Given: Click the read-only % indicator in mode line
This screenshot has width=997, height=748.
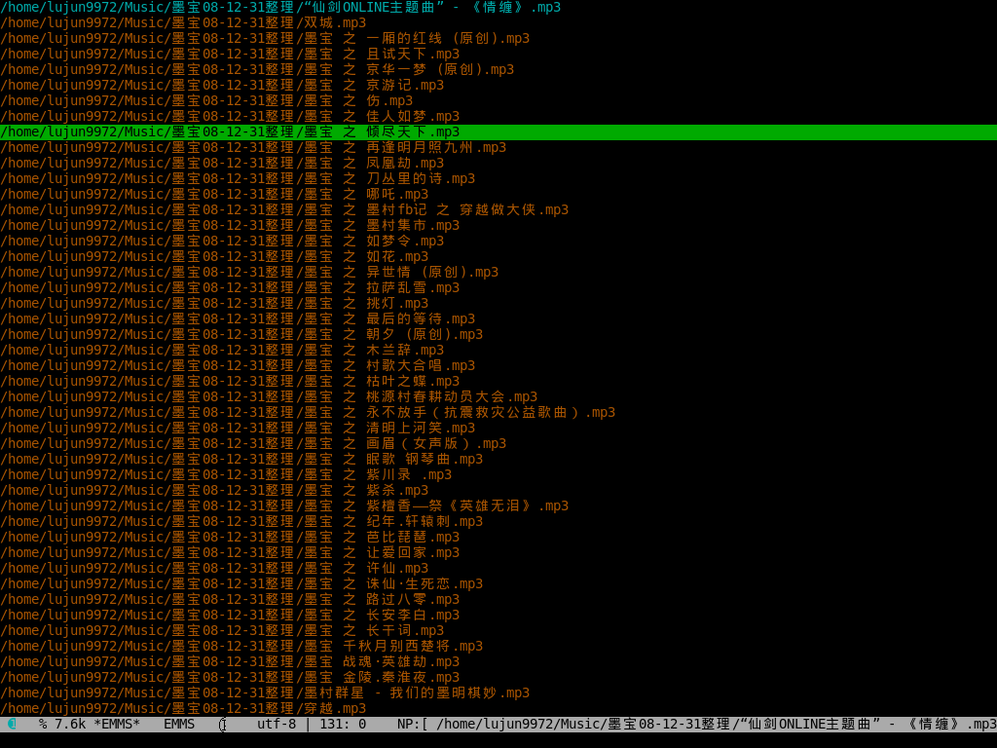Looking at the screenshot, I should (x=43, y=724).
